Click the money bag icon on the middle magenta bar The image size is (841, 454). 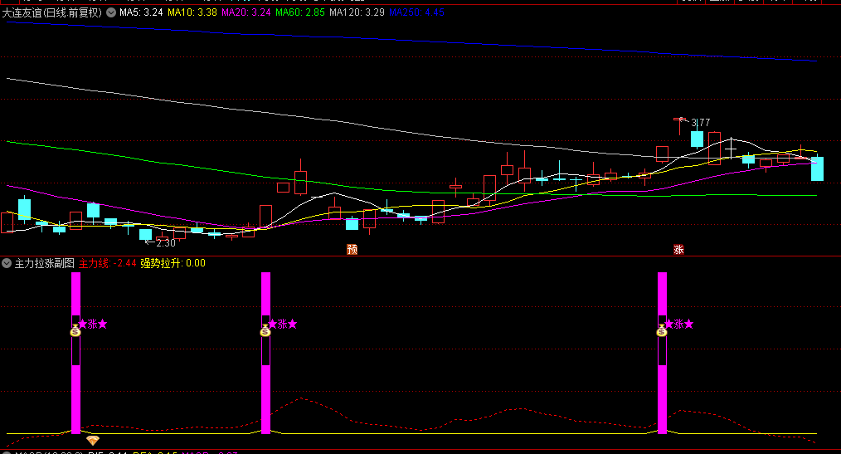point(265,330)
